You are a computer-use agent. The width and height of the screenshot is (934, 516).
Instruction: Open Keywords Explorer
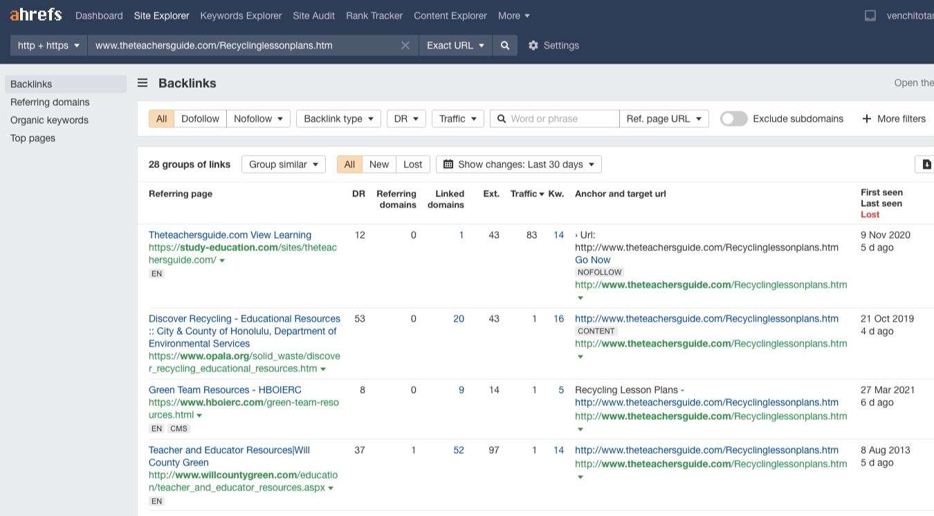coord(241,15)
